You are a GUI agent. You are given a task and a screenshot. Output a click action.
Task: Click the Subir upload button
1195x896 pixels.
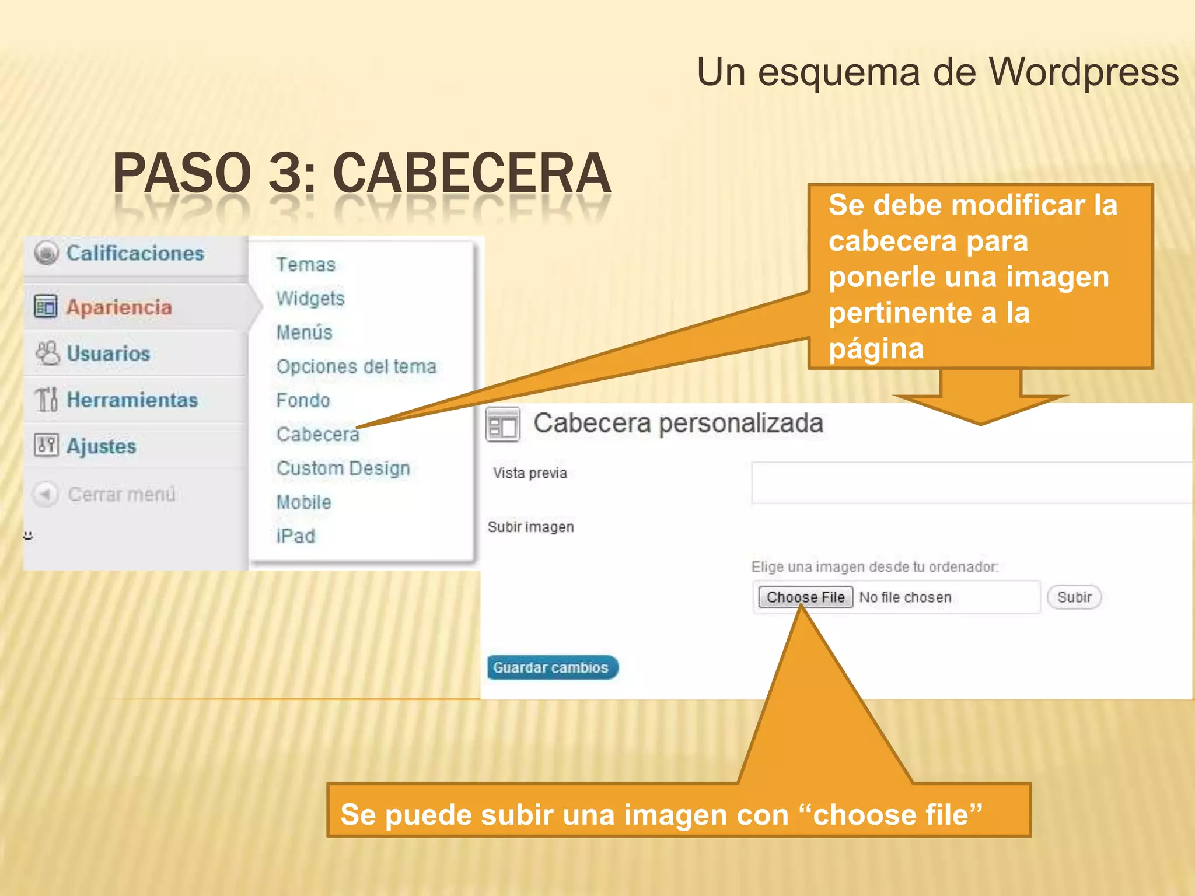point(1074,597)
